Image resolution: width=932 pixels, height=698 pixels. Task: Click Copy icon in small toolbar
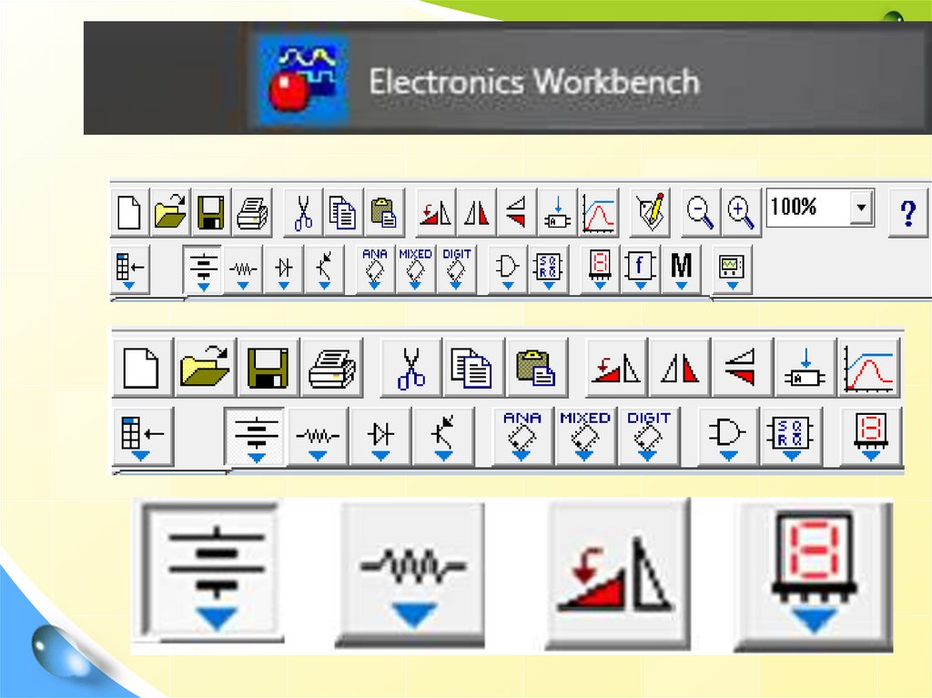click(x=343, y=212)
